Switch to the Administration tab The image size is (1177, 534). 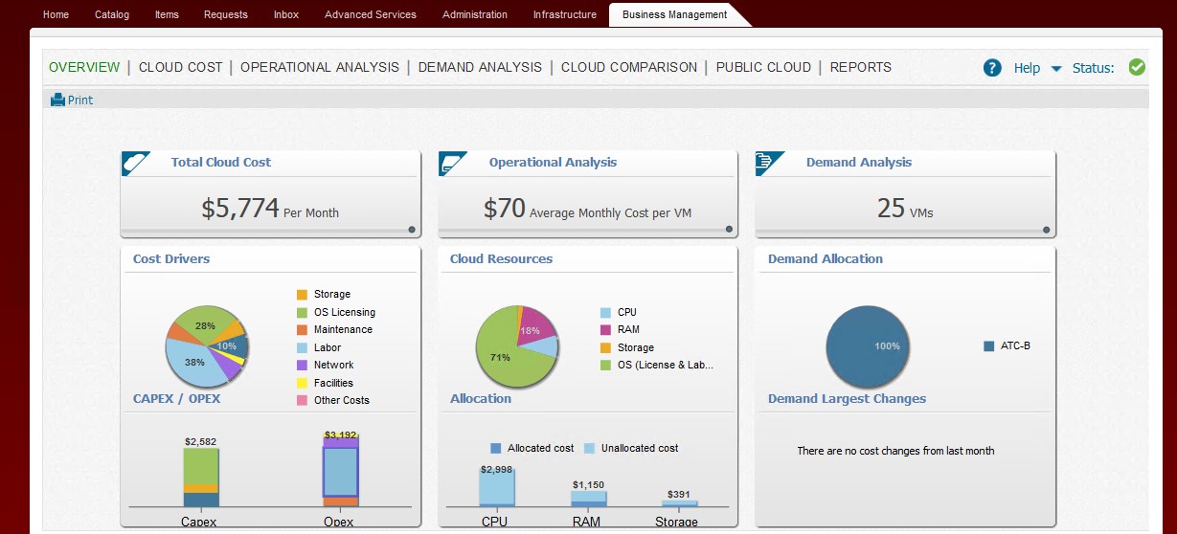tap(475, 14)
